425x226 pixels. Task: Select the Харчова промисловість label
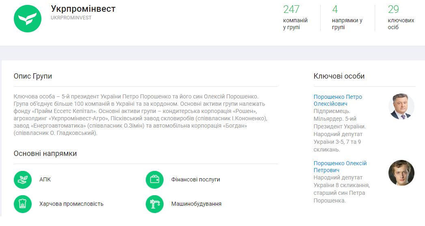(x=71, y=204)
